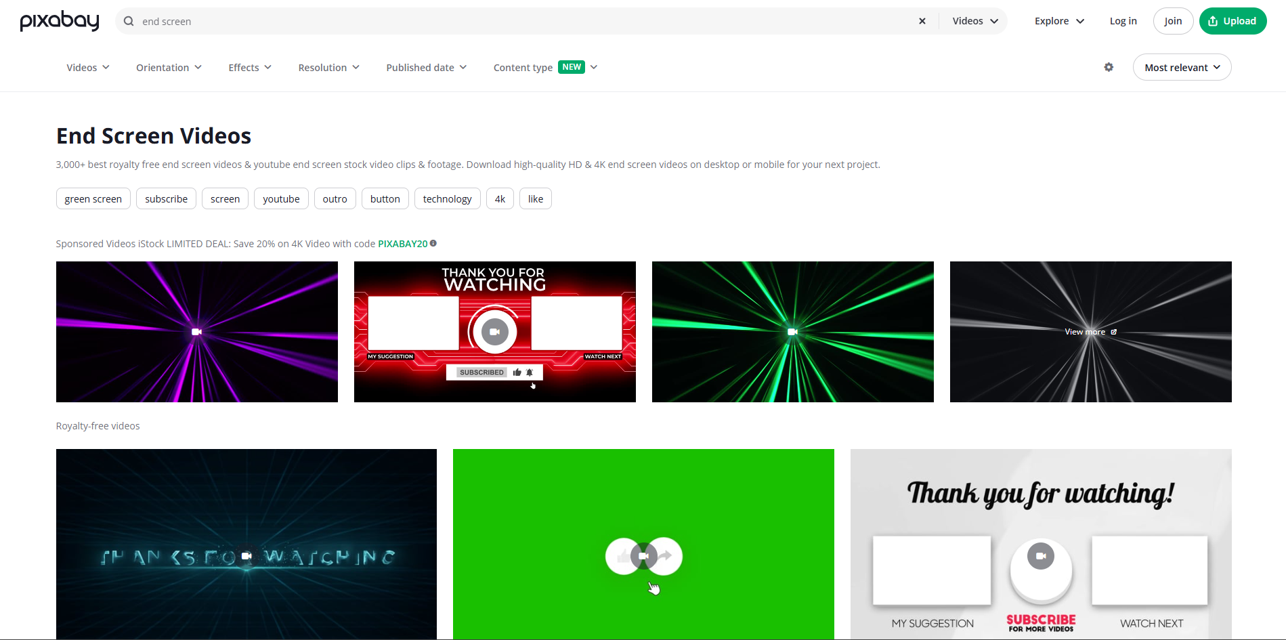Click the external link icon next to View more

tap(1114, 332)
